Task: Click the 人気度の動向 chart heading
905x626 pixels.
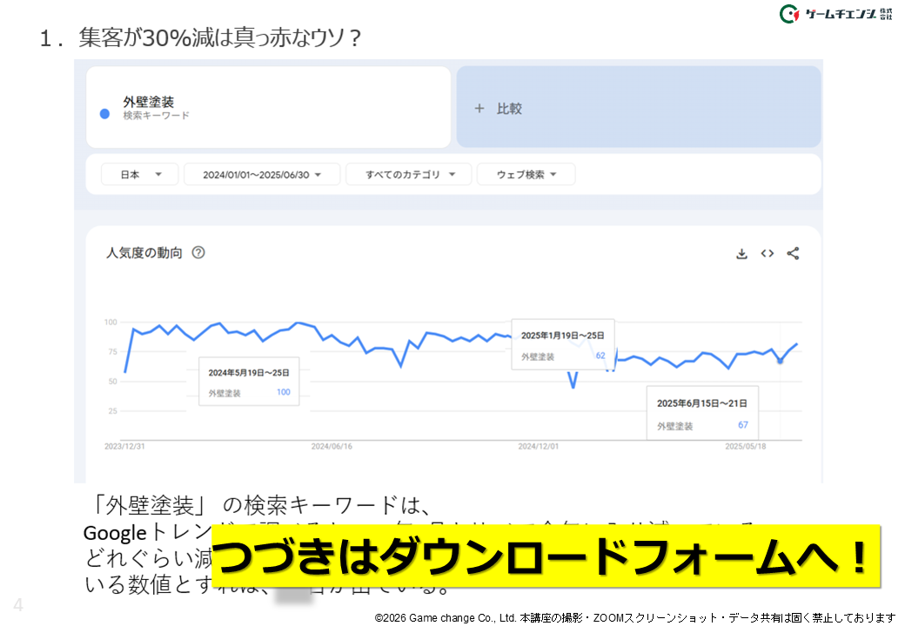Action: tap(144, 252)
